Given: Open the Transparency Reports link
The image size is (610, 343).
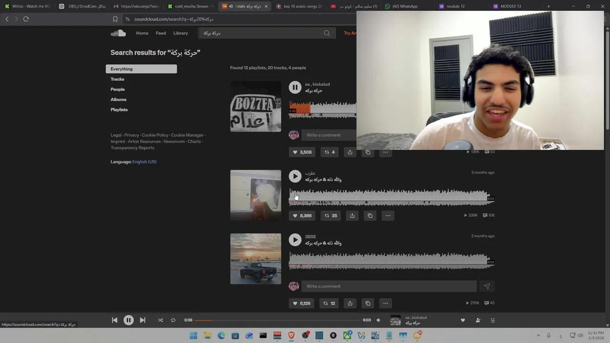Looking at the screenshot, I should pyautogui.click(x=132, y=148).
